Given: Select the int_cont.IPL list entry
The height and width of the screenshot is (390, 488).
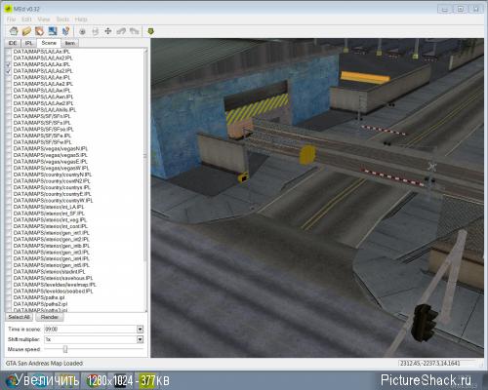Looking at the screenshot, I should (x=51, y=226).
